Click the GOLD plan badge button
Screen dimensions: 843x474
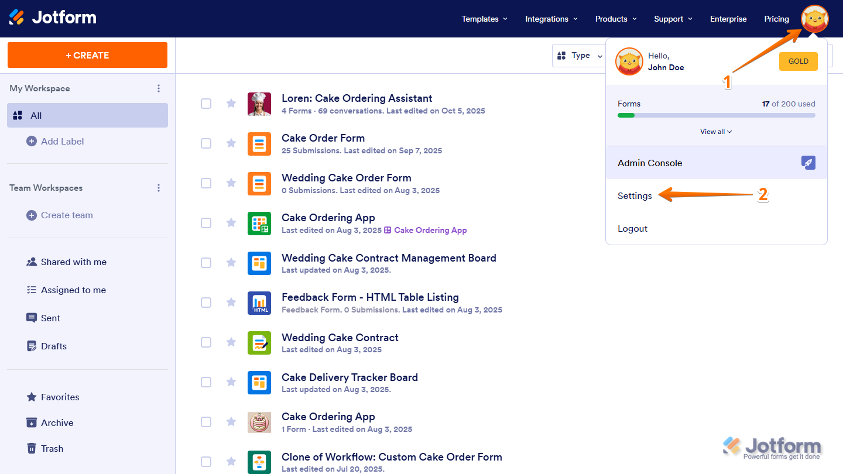click(798, 61)
